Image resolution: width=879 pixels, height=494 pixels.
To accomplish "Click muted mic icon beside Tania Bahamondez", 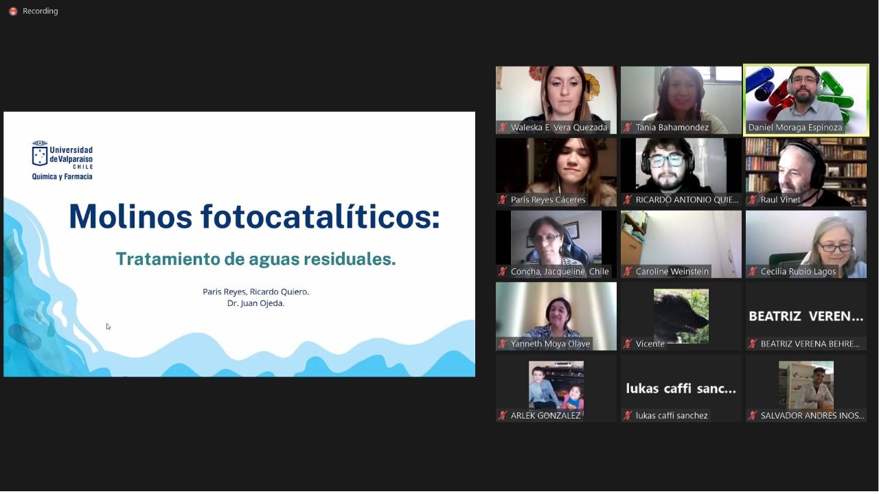I will pyautogui.click(x=628, y=128).
